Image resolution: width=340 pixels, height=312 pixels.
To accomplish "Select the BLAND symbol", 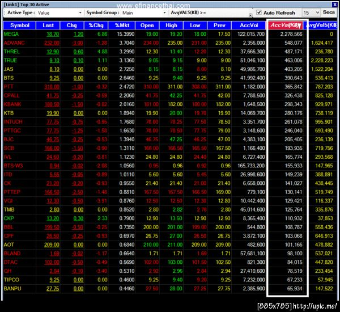I will coord(12,254).
